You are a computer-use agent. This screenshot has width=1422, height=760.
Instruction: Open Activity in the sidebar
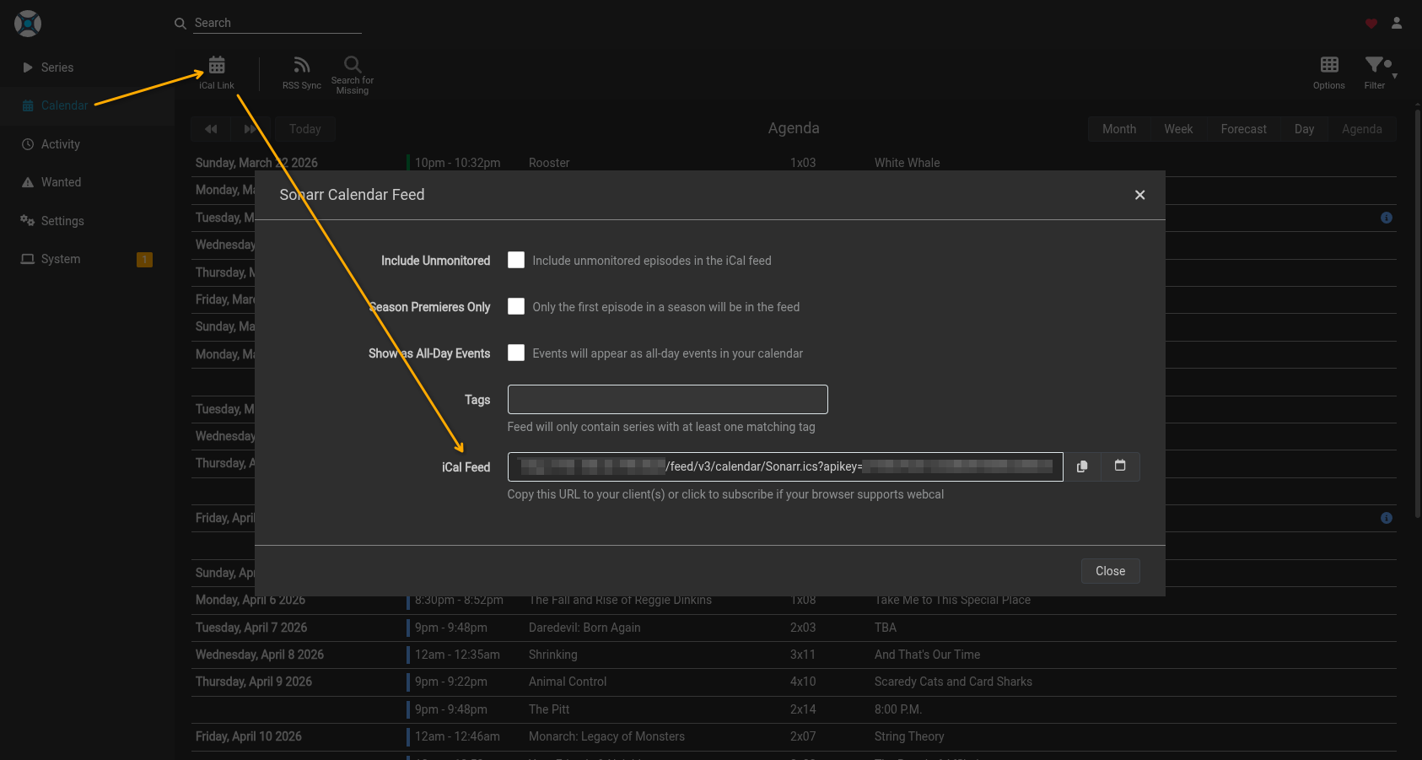tap(61, 144)
